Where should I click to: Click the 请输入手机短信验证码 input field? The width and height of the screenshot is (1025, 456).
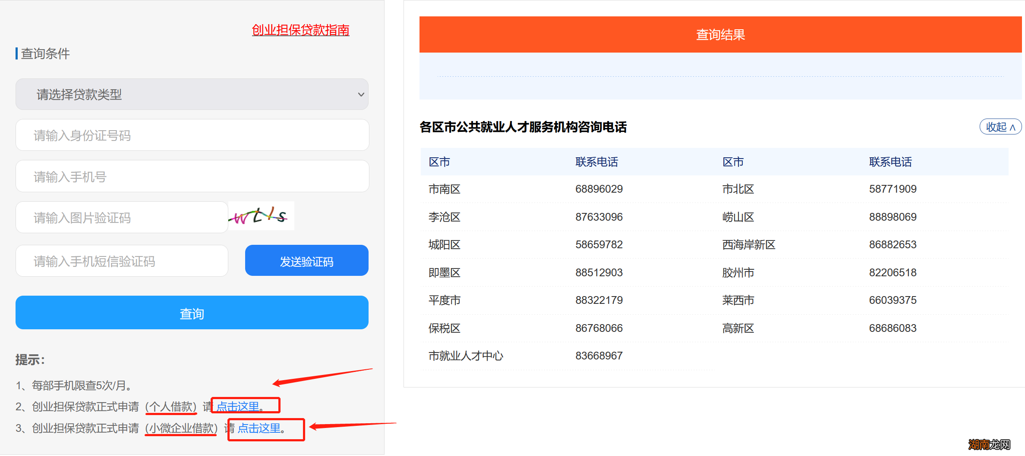pos(121,260)
